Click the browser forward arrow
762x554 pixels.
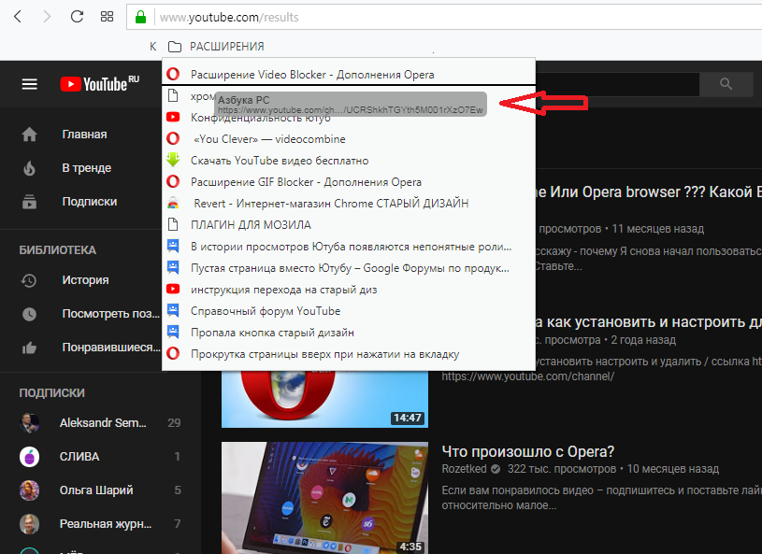point(47,17)
